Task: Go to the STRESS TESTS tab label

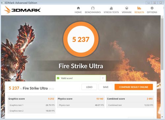Action: coord(111,12)
